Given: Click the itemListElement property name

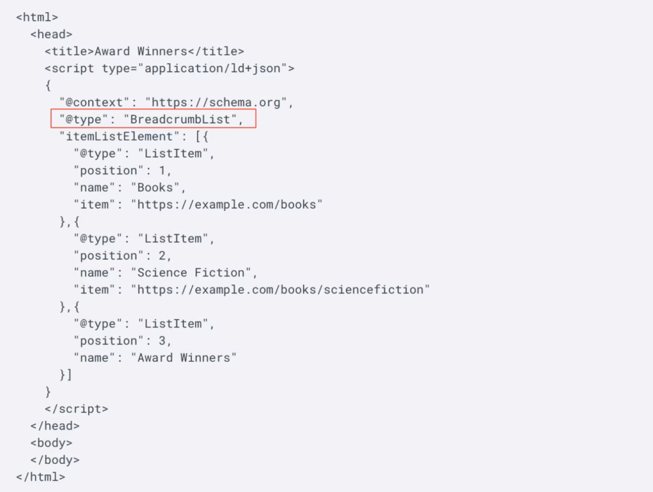Looking at the screenshot, I should (x=116, y=136).
